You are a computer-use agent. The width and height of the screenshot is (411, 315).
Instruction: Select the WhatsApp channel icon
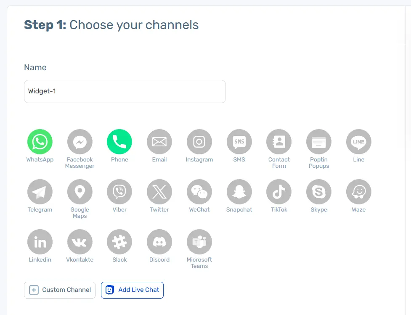tap(40, 142)
